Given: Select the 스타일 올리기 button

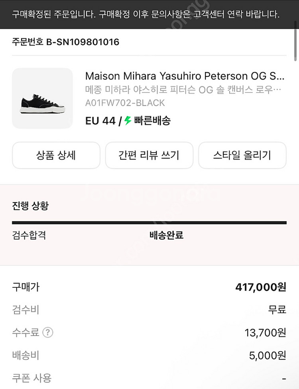Looking at the screenshot, I should point(242,155).
